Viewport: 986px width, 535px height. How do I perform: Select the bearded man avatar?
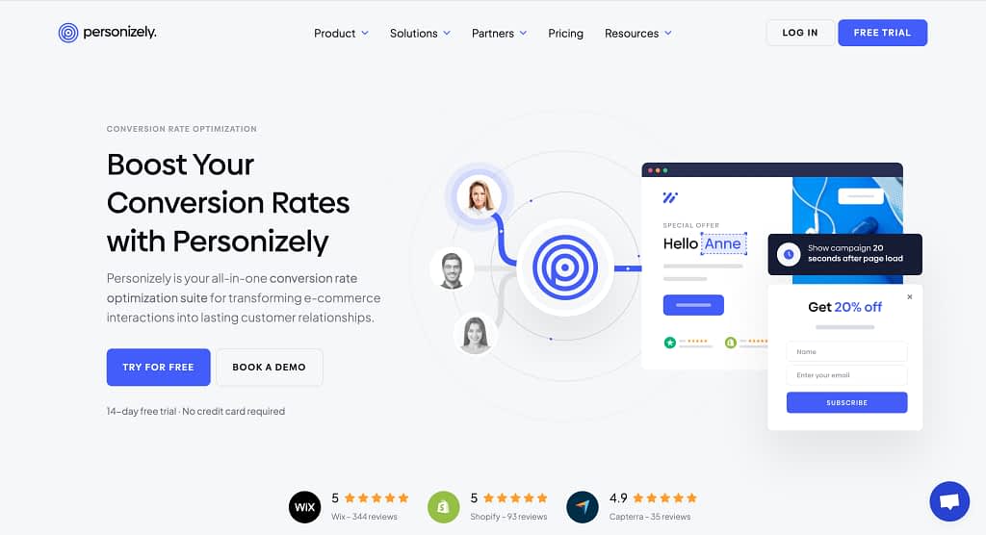click(x=452, y=269)
